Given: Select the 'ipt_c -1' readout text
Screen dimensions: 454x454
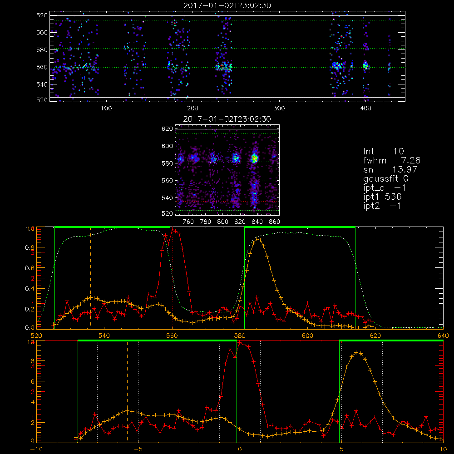Looking at the screenshot, I should click(x=385, y=188).
